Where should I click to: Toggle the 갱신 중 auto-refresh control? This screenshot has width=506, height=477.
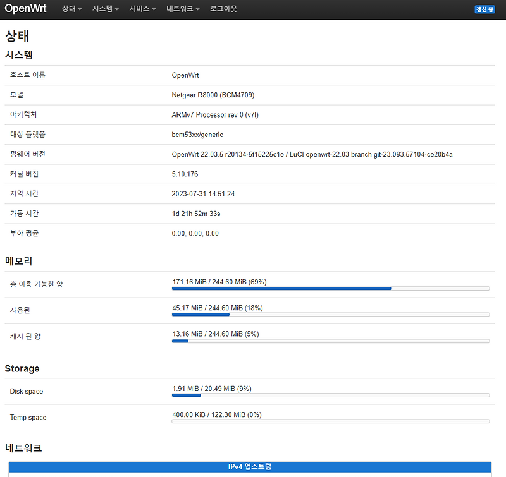click(x=484, y=9)
